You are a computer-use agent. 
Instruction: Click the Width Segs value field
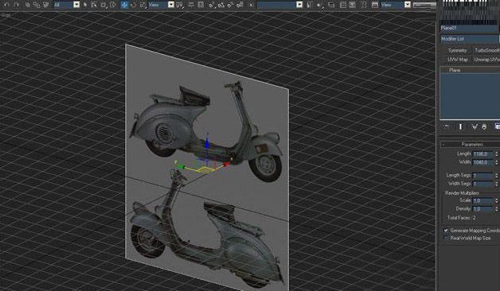pos(482,184)
